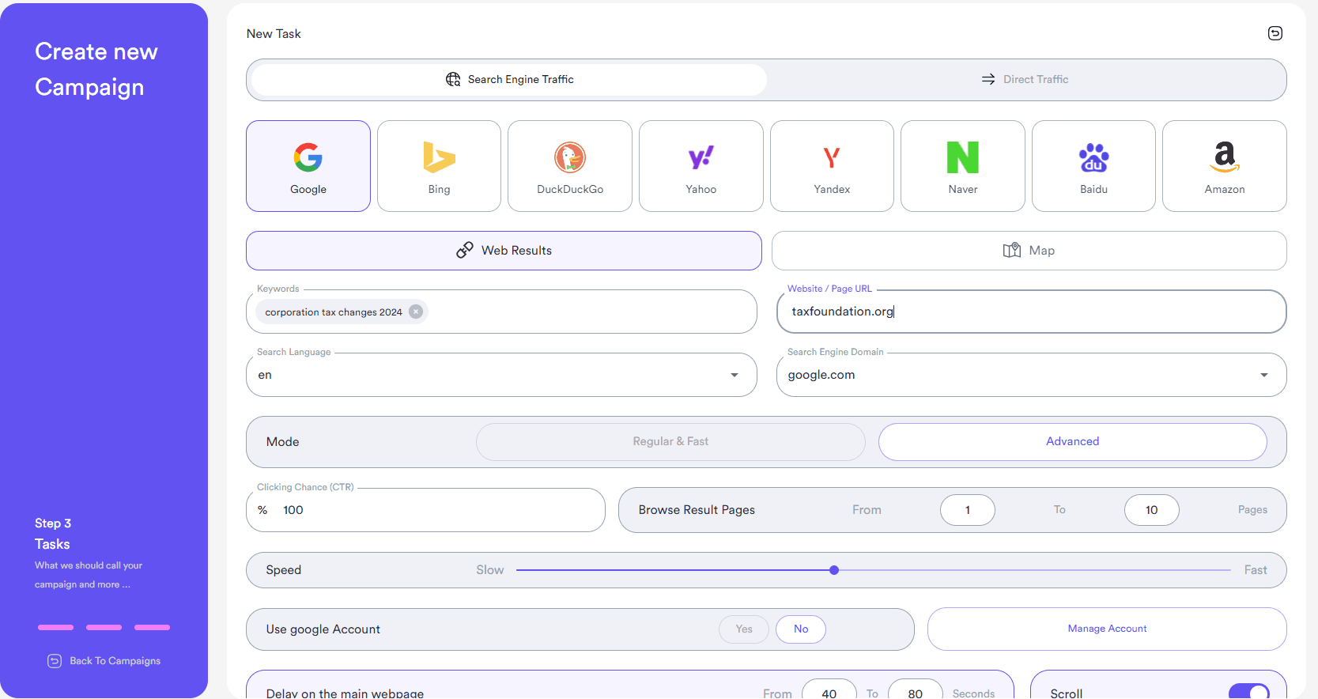Select the Web Results tab
This screenshot has height=699, width=1318.
(504, 251)
